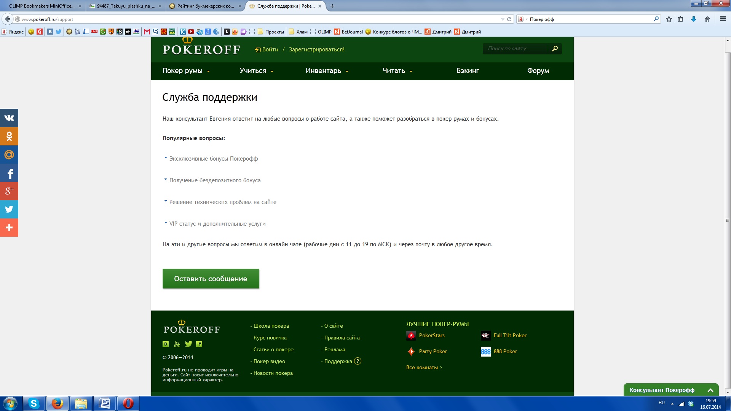Image resolution: width=731 pixels, height=411 pixels.
Task: Share page via VK sidebar icon
Action: pos(9,118)
